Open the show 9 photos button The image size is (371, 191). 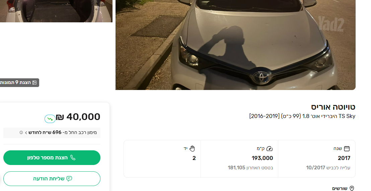(x=19, y=82)
